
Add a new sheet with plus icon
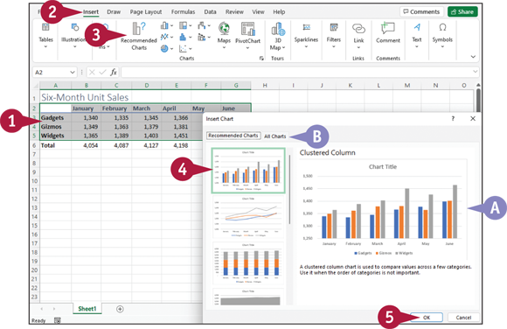point(120,309)
